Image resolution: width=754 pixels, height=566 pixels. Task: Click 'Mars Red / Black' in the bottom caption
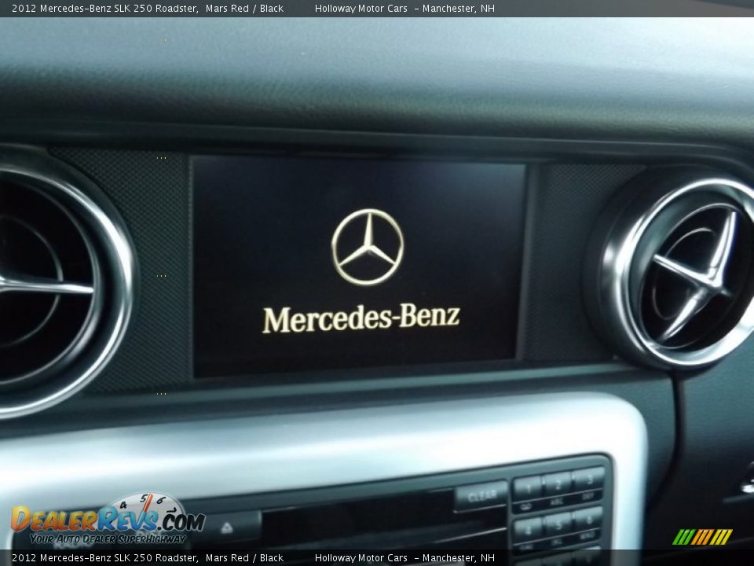point(244,558)
